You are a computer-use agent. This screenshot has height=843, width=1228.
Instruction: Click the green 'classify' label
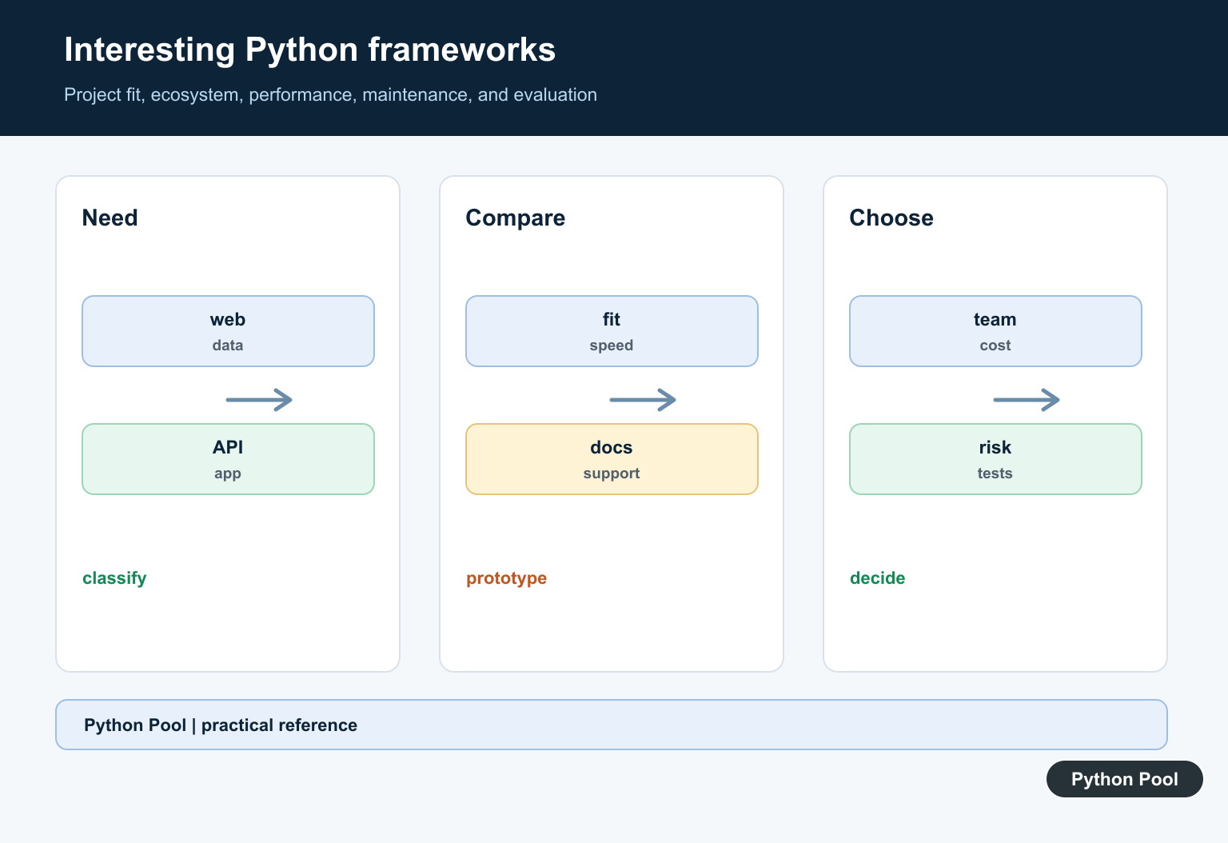click(114, 578)
